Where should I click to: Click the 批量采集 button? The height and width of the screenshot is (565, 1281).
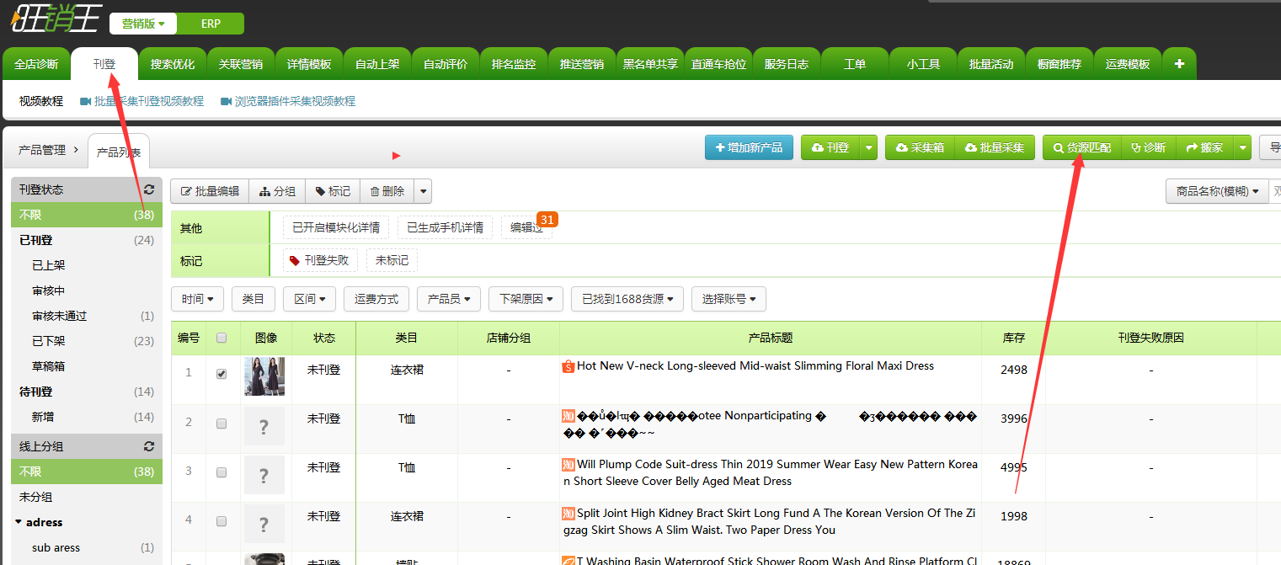994,147
